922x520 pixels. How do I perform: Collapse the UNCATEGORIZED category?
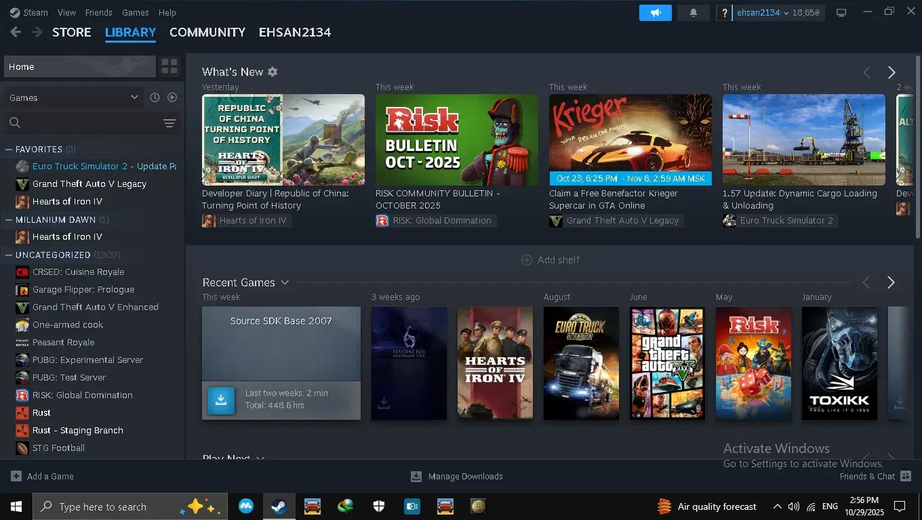coord(9,255)
